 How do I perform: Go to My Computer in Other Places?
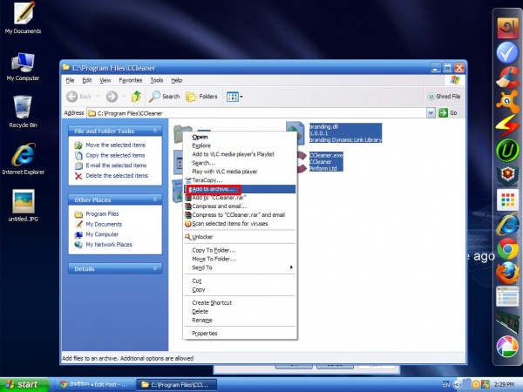(102, 234)
